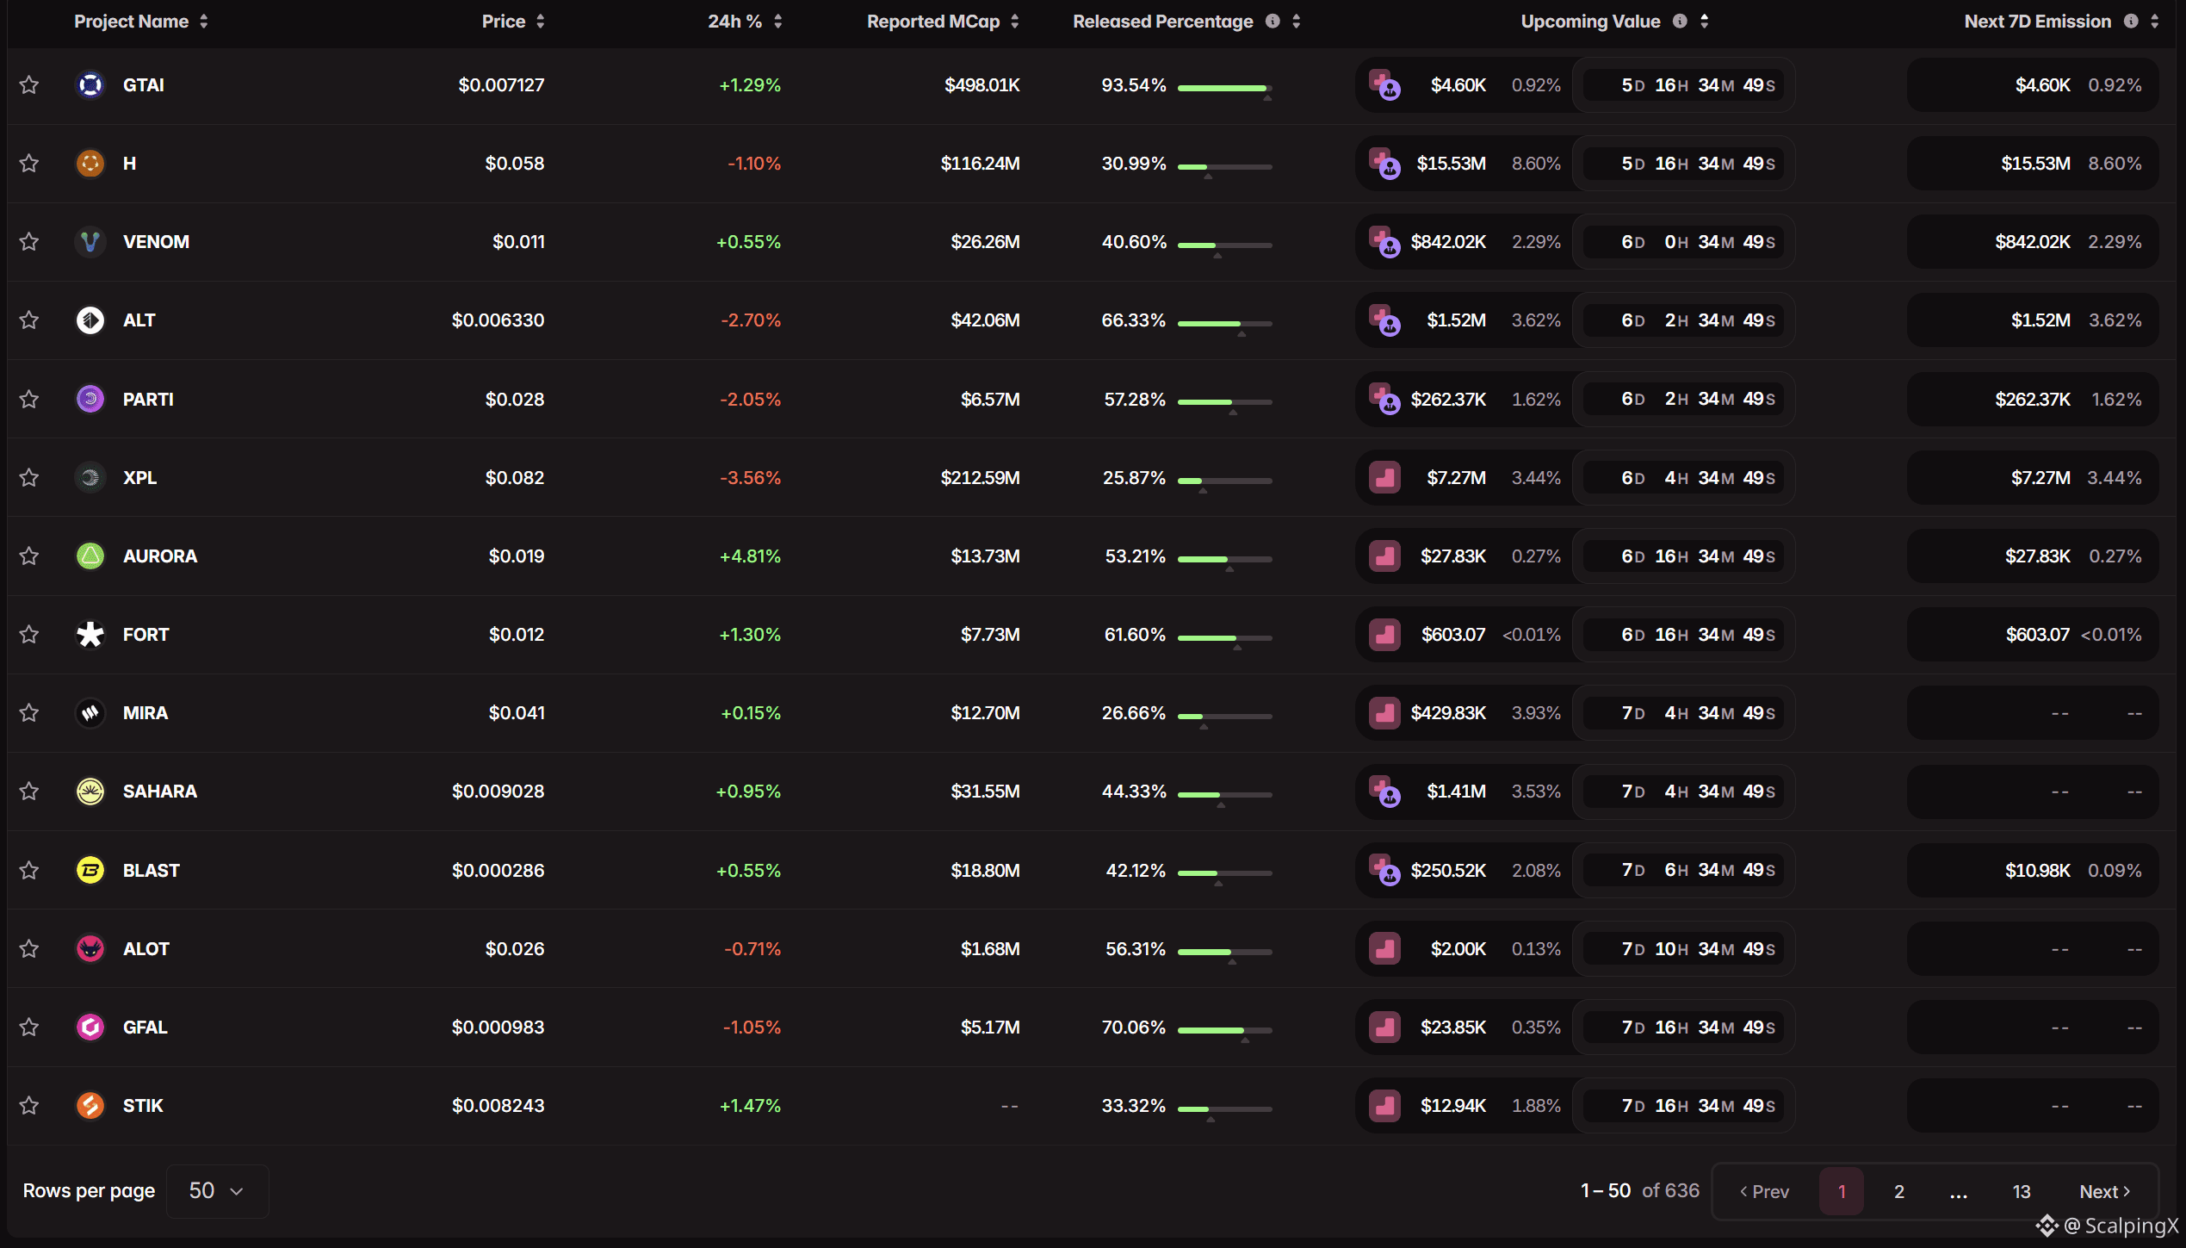The image size is (2186, 1248).
Task: Click the ALOT token logo icon
Action: pyautogui.click(x=90, y=948)
